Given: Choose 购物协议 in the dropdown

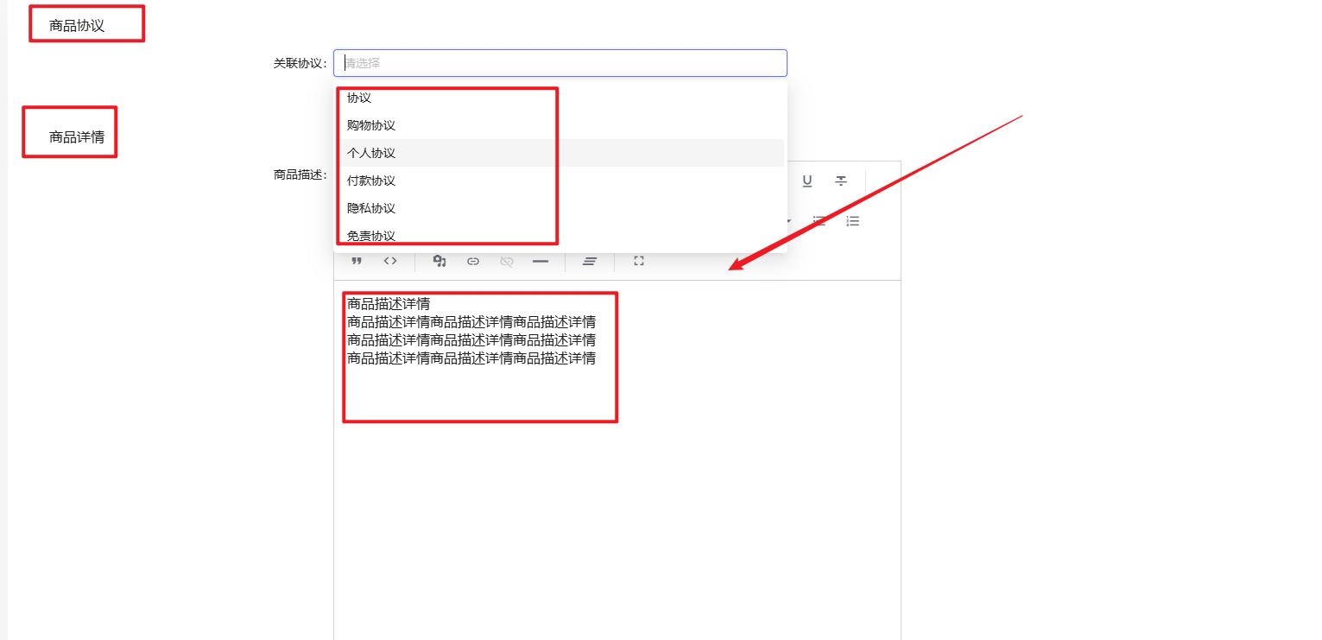Looking at the screenshot, I should [371, 125].
